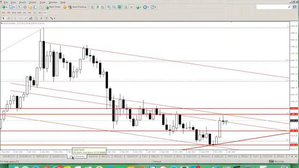Draw a vertical line tool
The width and height of the screenshot is (299, 168).
[15, 18]
